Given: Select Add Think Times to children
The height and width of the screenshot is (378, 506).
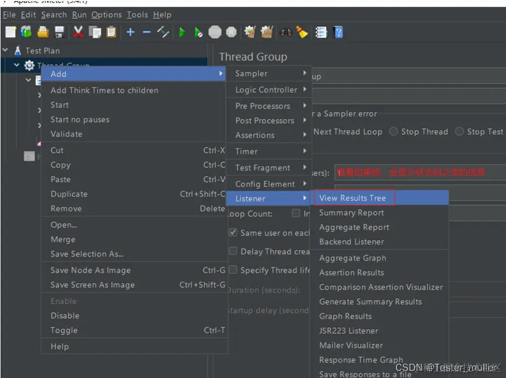Looking at the screenshot, I should coord(134,90).
